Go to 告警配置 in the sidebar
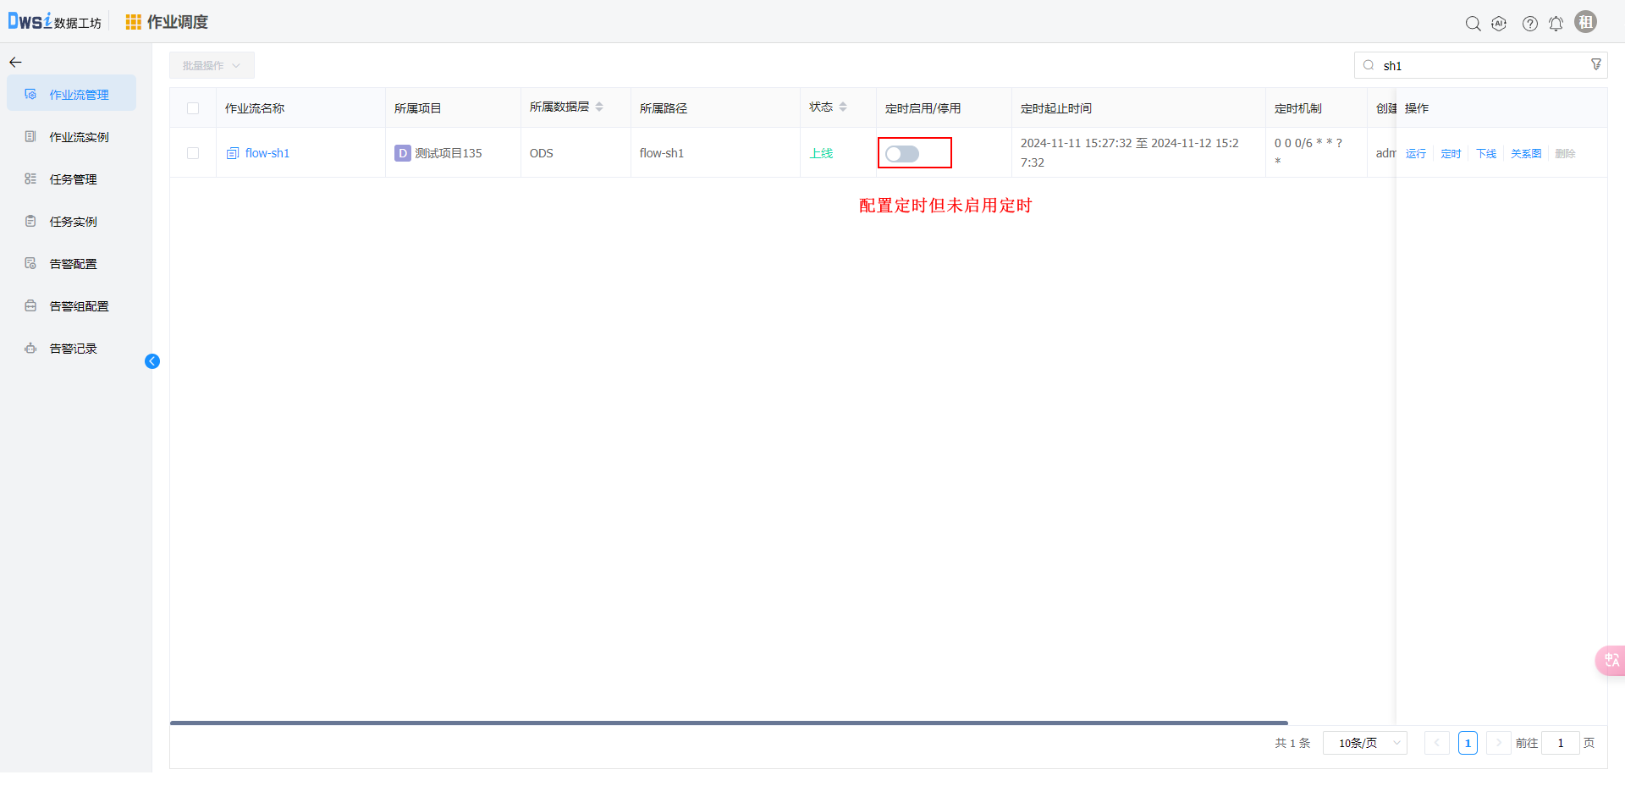The height and width of the screenshot is (786, 1625). (x=73, y=264)
